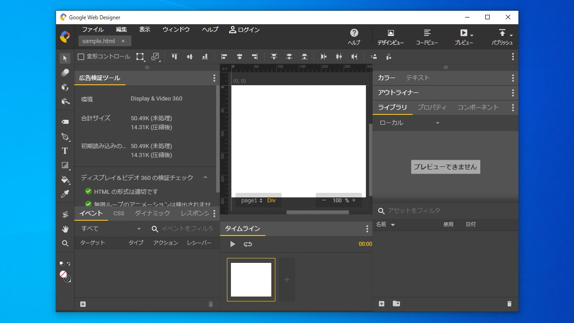Switch to the ダイナミック tab
The height and width of the screenshot is (323, 574).
152,213
